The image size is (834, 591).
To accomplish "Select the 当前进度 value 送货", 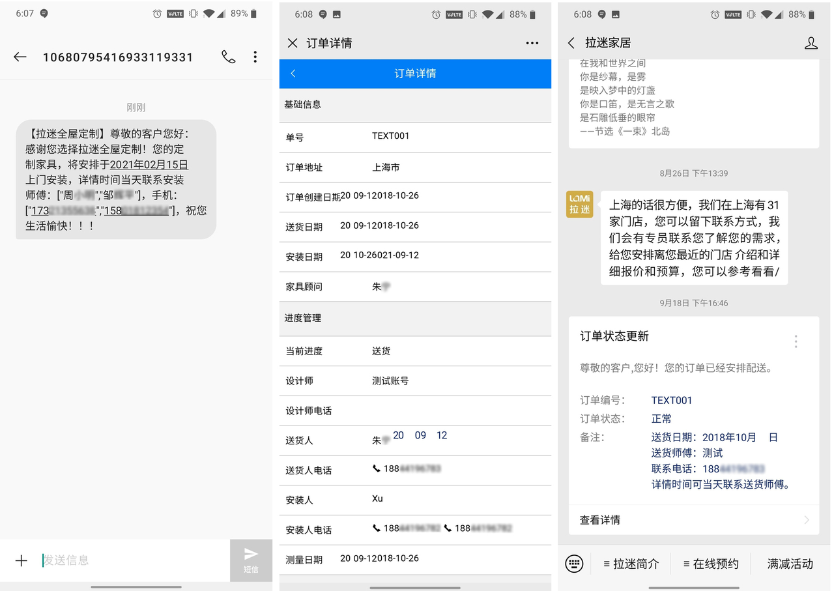I will (381, 351).
